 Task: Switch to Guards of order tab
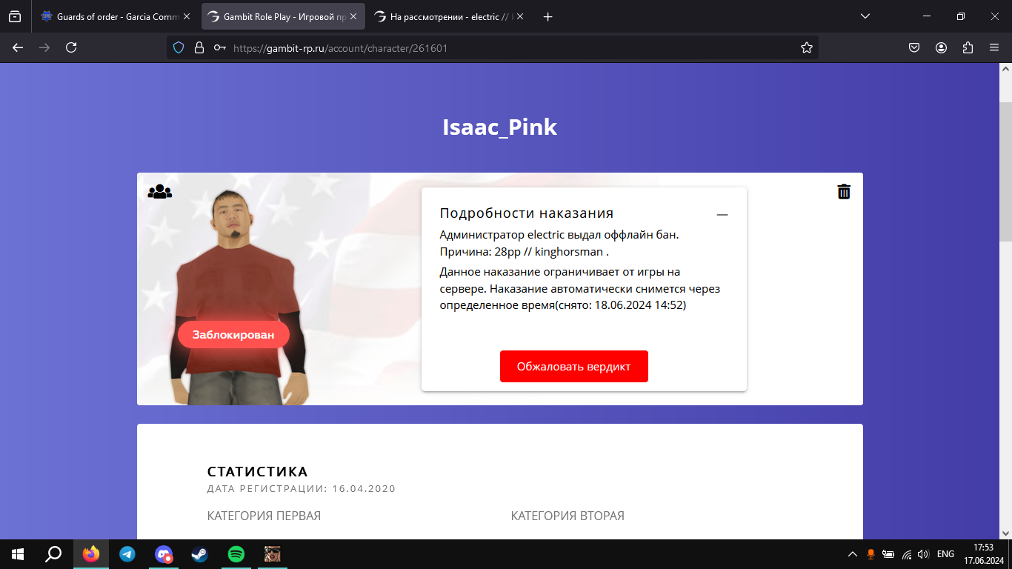[x=109, y=16]
